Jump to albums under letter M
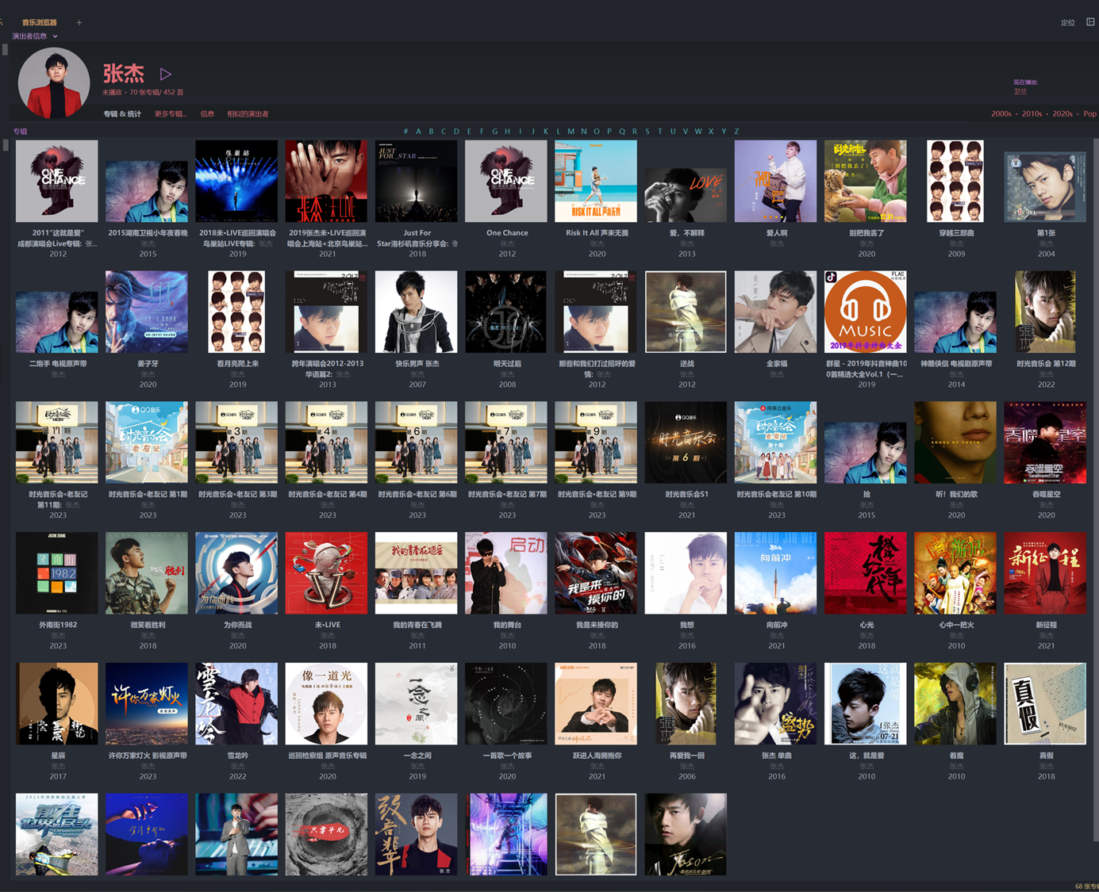1099x892 pixels. coord(571,132)
